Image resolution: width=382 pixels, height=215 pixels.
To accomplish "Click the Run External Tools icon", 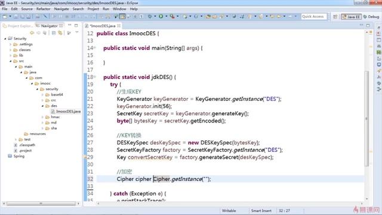I will pos(172,16).
